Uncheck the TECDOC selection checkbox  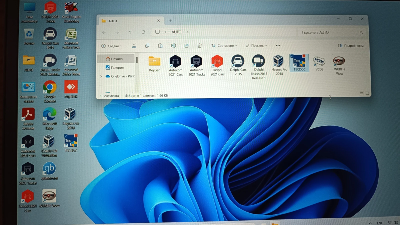tap(292, 56)
